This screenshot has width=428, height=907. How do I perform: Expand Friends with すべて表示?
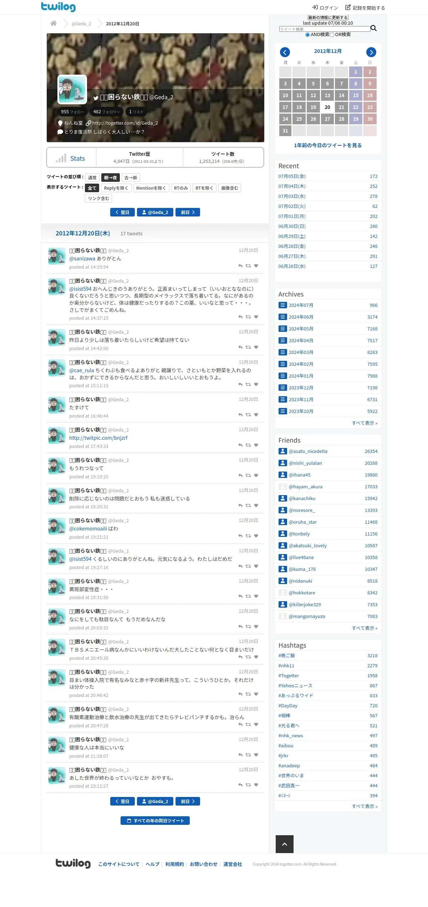pyautogui.click(x=365, y=628)
